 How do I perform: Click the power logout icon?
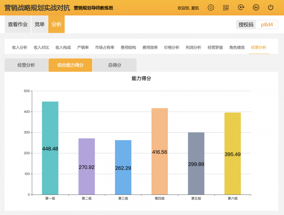click(x=271, y=8)
